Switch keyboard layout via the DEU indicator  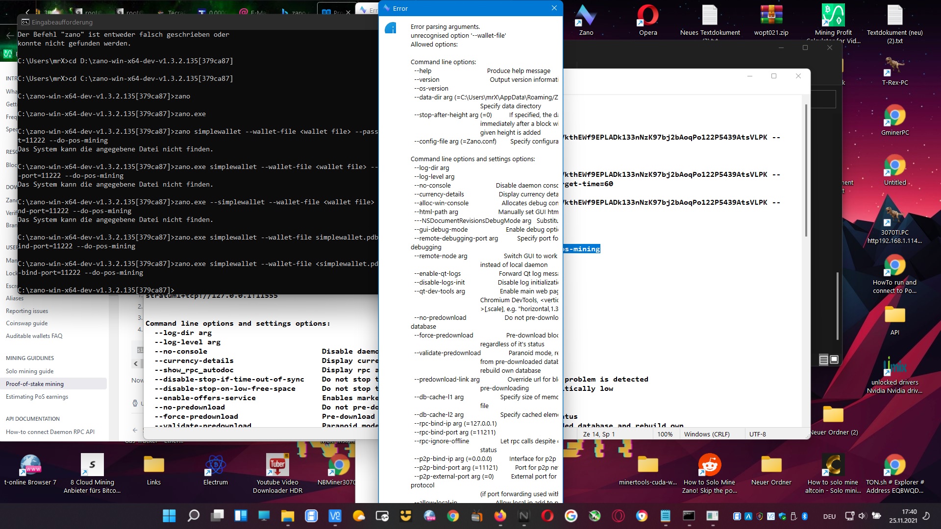point(830,516)
